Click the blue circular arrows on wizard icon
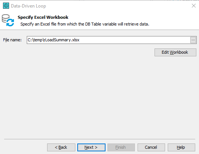This screenshot has width=199, height=154. [10, 23]
